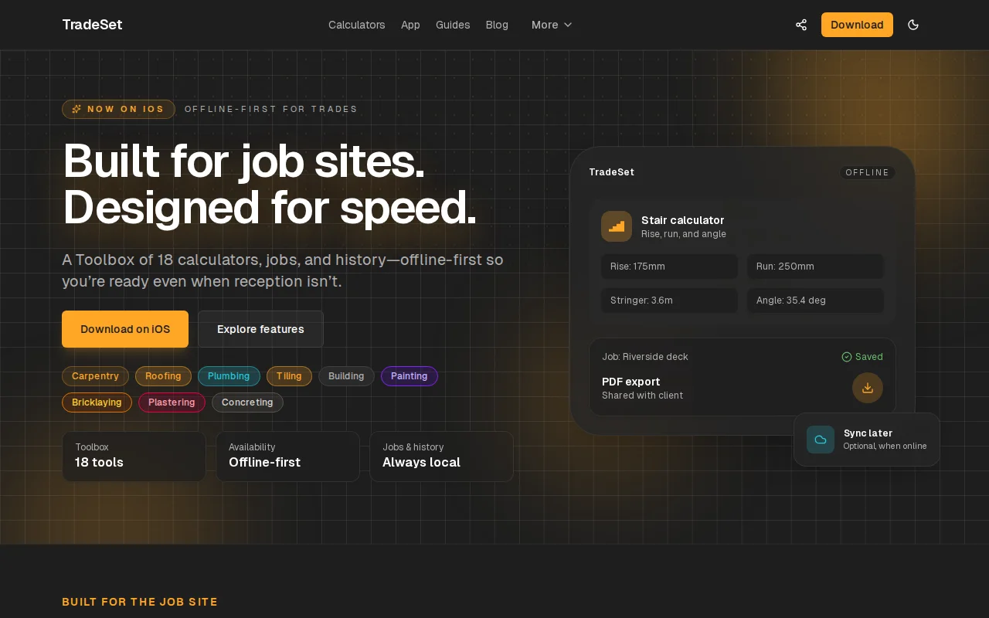Toggle dark mode with the moon icon

pos(913,25)
